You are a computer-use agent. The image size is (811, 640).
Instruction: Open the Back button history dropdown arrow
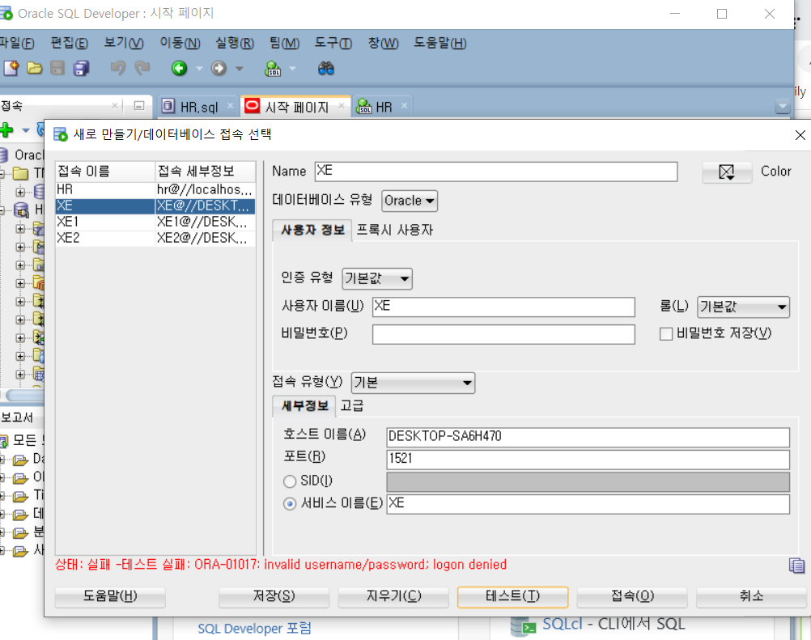[x=199, y=68]
